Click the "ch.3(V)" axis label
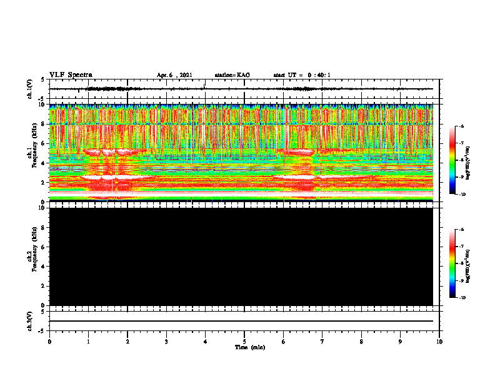 (x=30, y=322)
